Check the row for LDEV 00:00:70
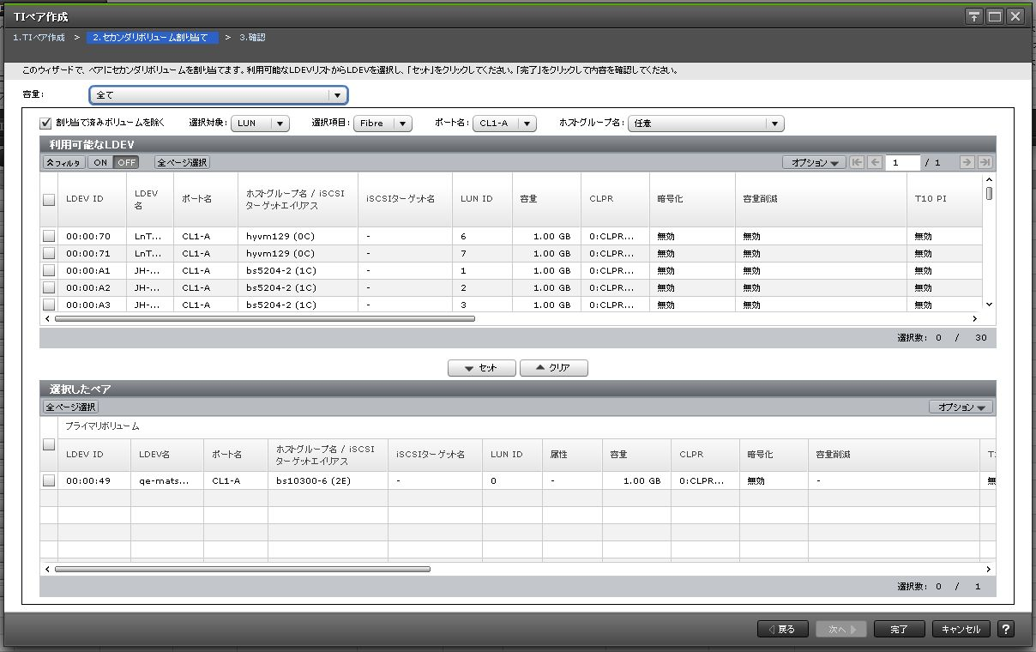This screenshot has width=1036, height=652. click(49, 236)
